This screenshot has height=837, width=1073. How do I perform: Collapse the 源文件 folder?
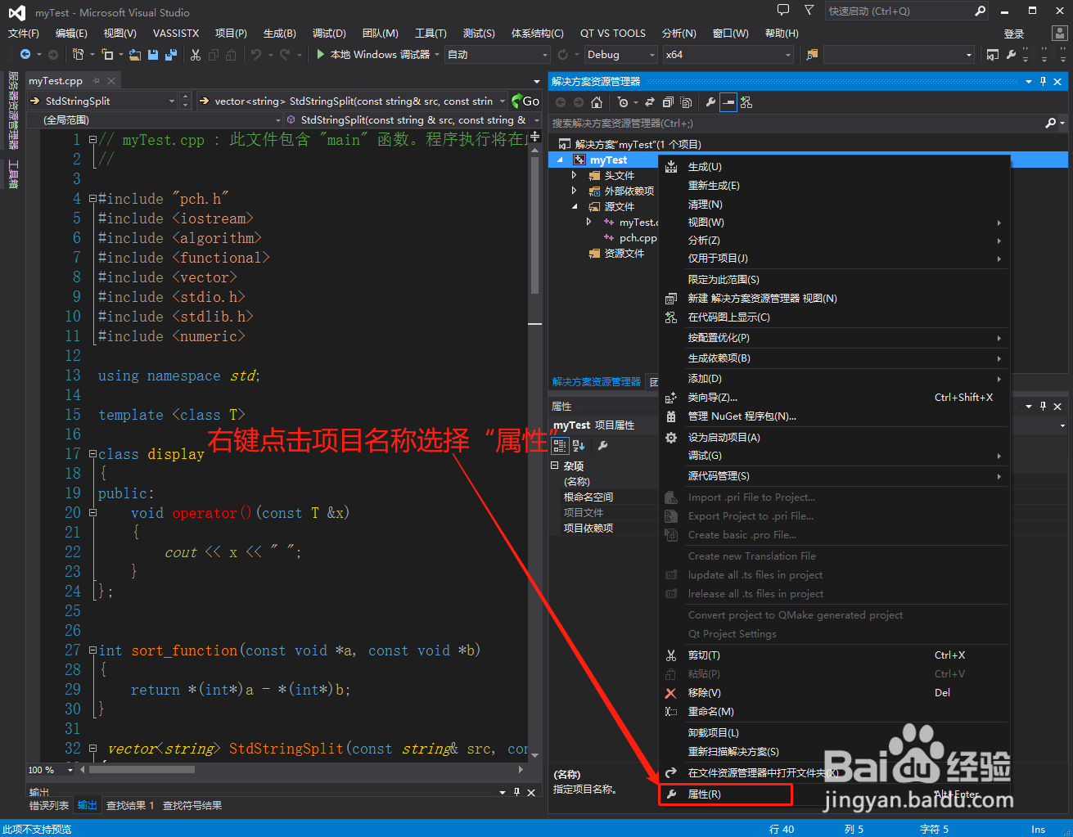(574, 206)
